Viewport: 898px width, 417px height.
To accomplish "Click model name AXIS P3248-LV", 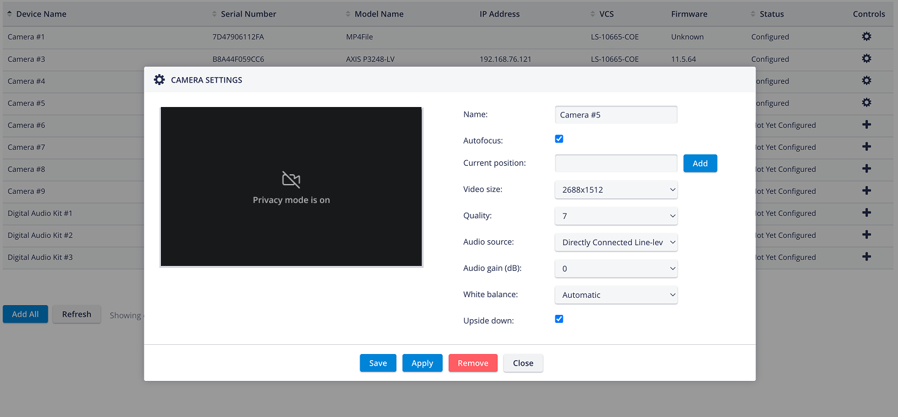I will [370, 59].
